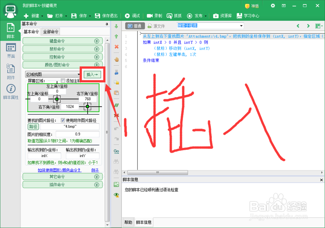Open the 资源库 resource library
325x228 pixels.
(222, 16)
